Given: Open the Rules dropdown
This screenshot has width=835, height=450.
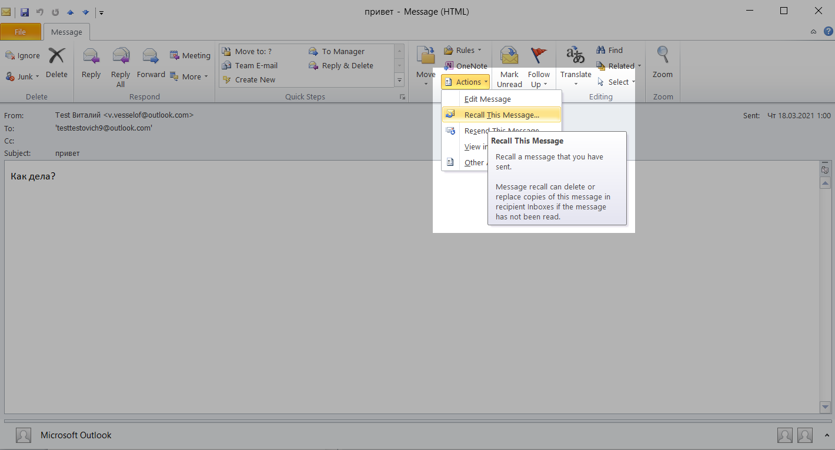Looking at the screenshot, I should pos(463,50).
